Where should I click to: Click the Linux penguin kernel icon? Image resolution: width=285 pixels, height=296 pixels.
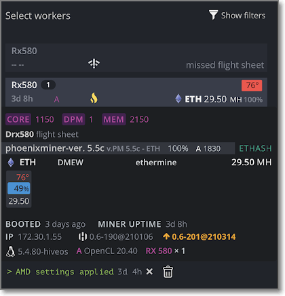pos(10,251)
